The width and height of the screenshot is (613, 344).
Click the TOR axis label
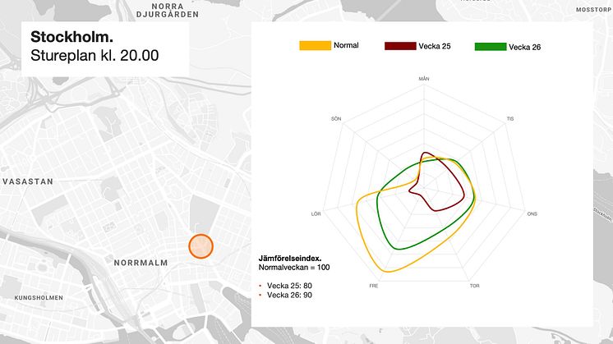click(475, 286)
